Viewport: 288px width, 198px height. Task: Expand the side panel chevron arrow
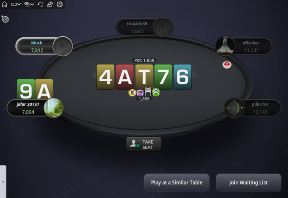[x=3, y=182]
